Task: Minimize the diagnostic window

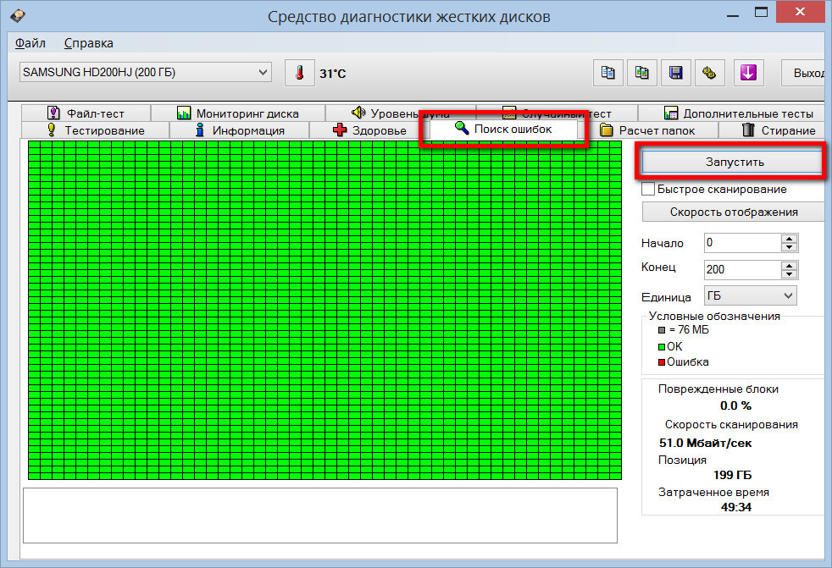Action: click(734, 15)
